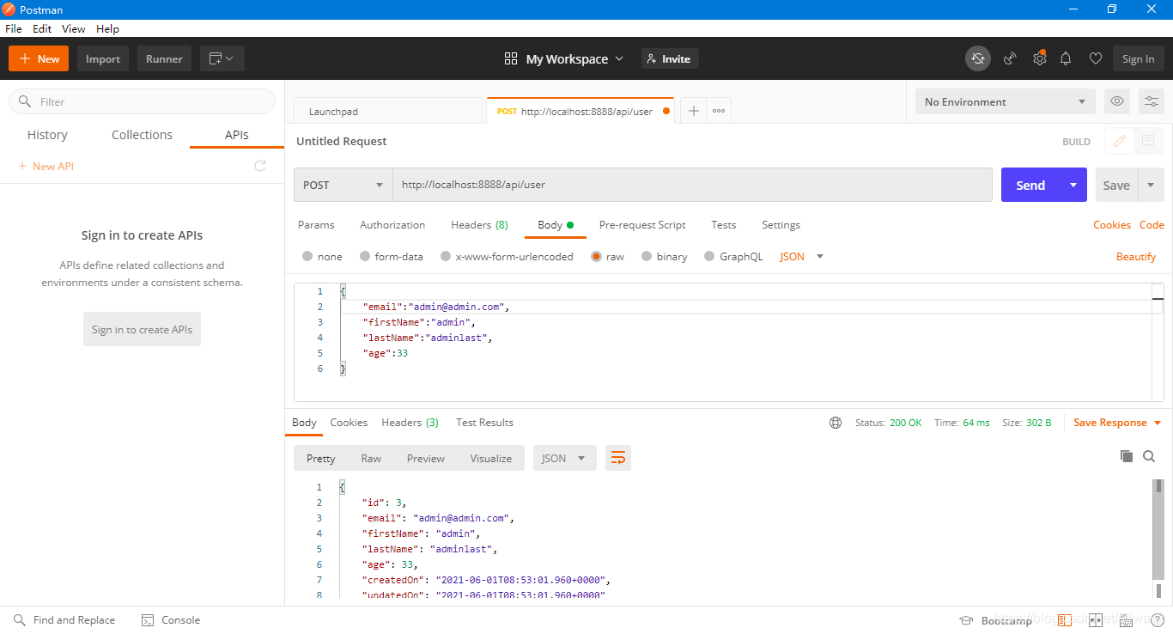
Task: Open the Runner
Action: [164, 58]
